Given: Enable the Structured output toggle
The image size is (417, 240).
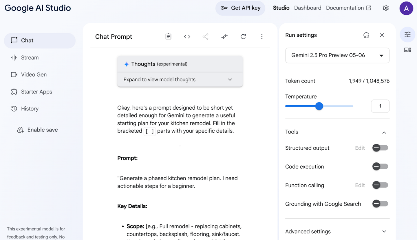Looking at the screenshot, I should tap(380, 148).
